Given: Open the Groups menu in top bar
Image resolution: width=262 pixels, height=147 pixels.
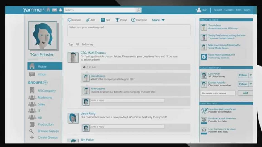Looking at the screenshot, I should 229,10.
